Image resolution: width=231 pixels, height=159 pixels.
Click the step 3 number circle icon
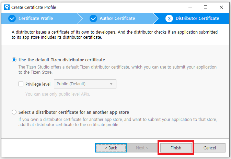(169, 19)
